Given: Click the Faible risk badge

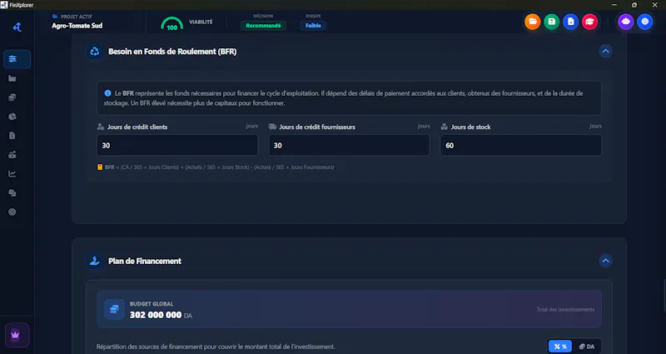Looking at the screenshot, I should [313, 26].
